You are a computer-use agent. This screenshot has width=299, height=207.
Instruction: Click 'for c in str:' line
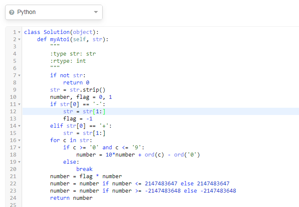click(71, 140)
